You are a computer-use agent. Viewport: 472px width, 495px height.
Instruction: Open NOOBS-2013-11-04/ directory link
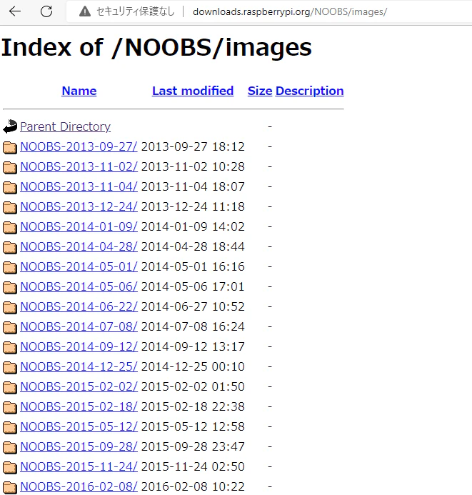click(x=79, y=186)
